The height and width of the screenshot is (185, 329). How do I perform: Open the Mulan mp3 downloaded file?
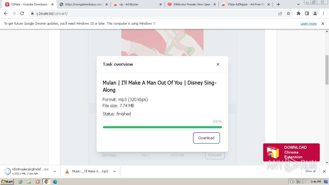(87, 171)
